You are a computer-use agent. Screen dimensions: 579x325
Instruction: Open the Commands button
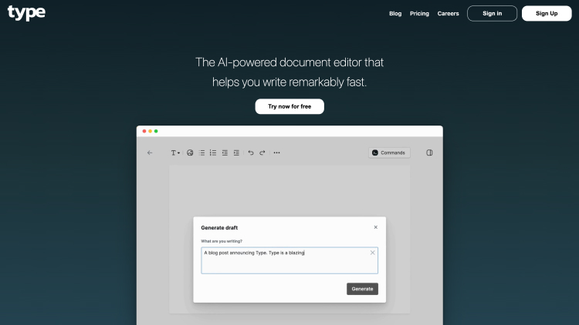tap(388, 152)
